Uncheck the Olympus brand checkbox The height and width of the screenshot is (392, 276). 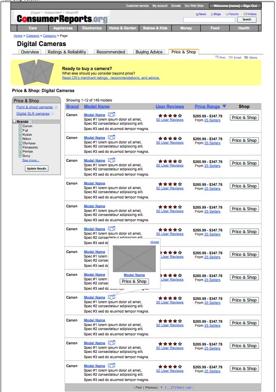pyautogui.click(x=20, y=143)
